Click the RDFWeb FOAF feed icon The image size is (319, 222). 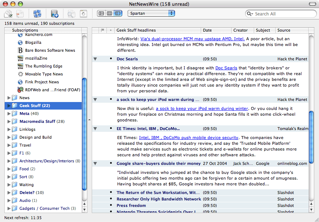click(x=20, y=90)
